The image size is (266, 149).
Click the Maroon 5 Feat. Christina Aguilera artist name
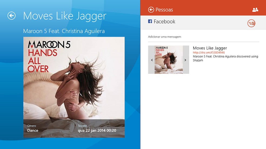coord(64,31)
